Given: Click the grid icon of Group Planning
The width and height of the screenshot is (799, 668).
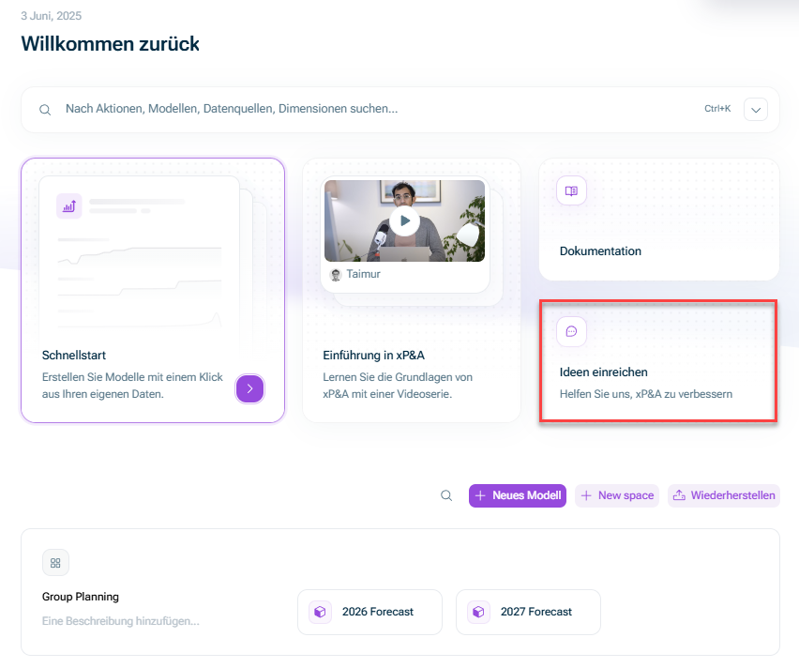Looking at the screenshot, I should pyautogui.click(x=55, y=562).
